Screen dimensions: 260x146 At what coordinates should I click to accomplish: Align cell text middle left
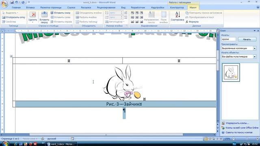[x=132, y=17]
